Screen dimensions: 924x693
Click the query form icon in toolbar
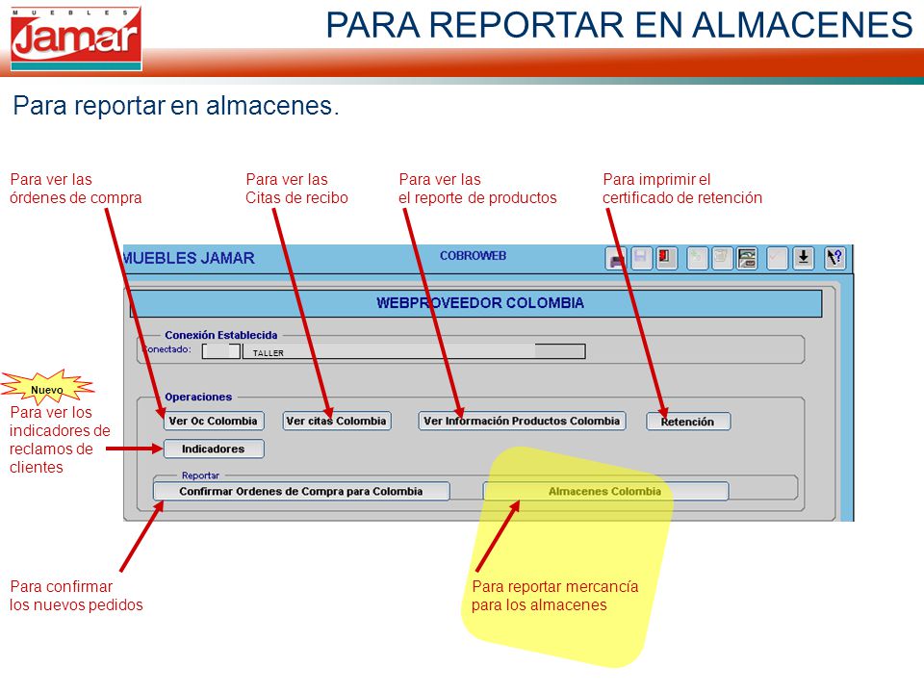pos(747,258)
